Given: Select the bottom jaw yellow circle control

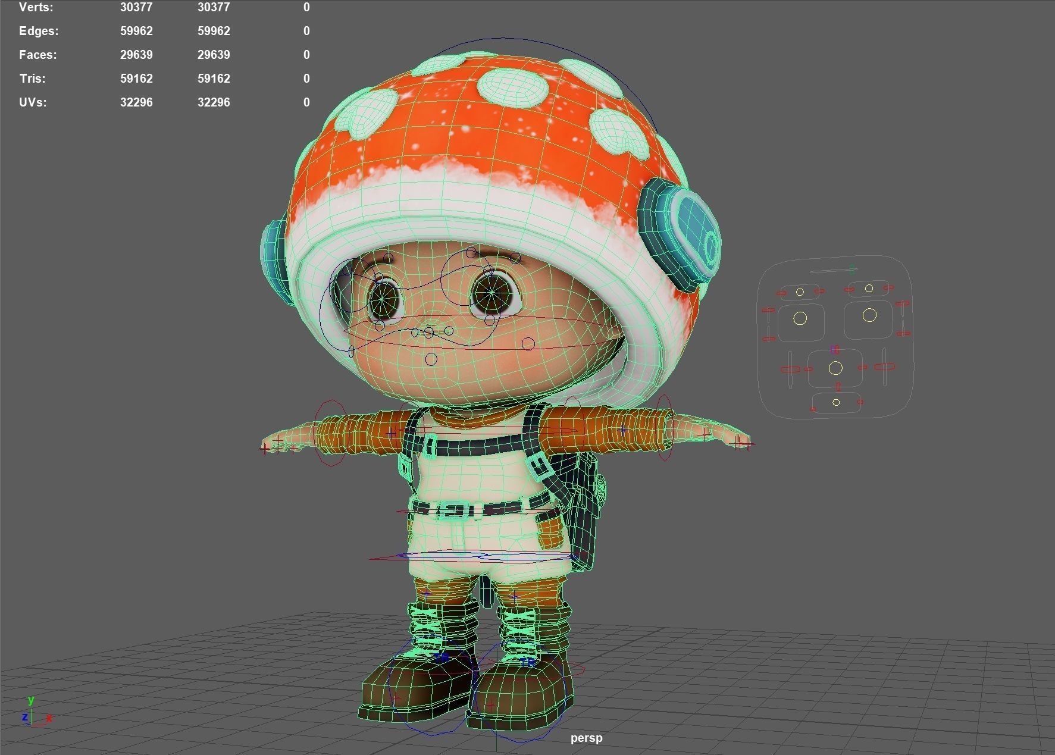Looking at the screenshot, I should pos(836,403).
